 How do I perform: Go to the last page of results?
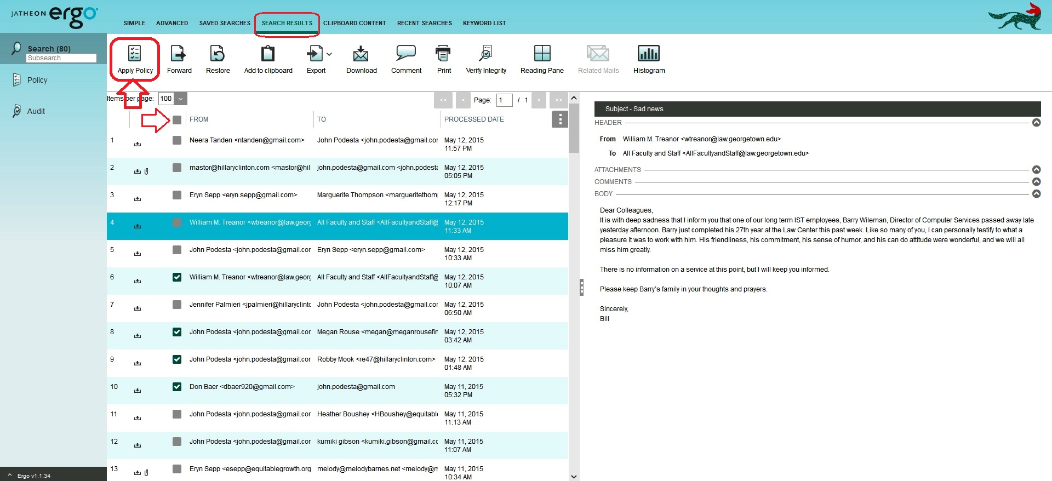[558, 100]
